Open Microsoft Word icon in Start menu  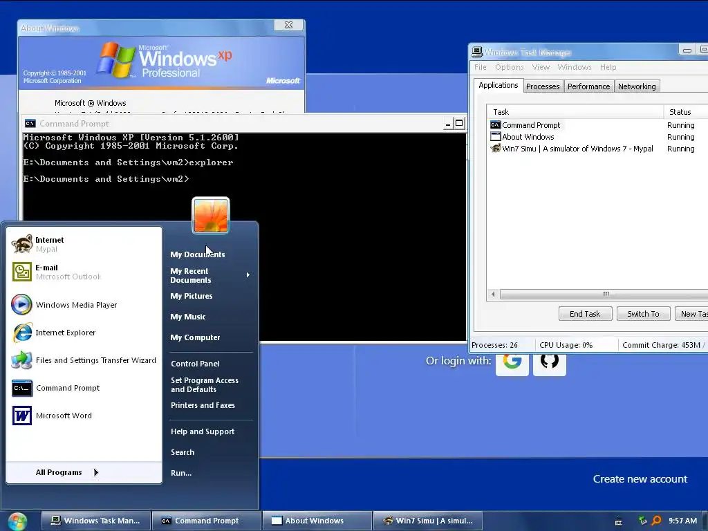tap(21, 416)
